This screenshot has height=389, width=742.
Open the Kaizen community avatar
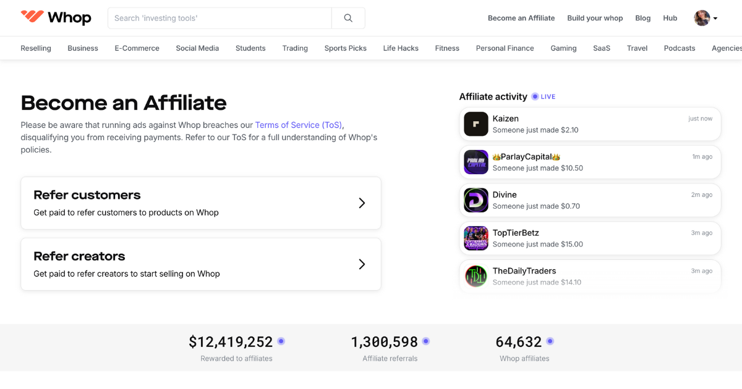[475, 124]
